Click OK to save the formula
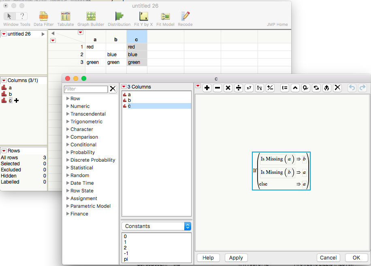371x266 pixels. pyautogui.click(x=356, y=258)
